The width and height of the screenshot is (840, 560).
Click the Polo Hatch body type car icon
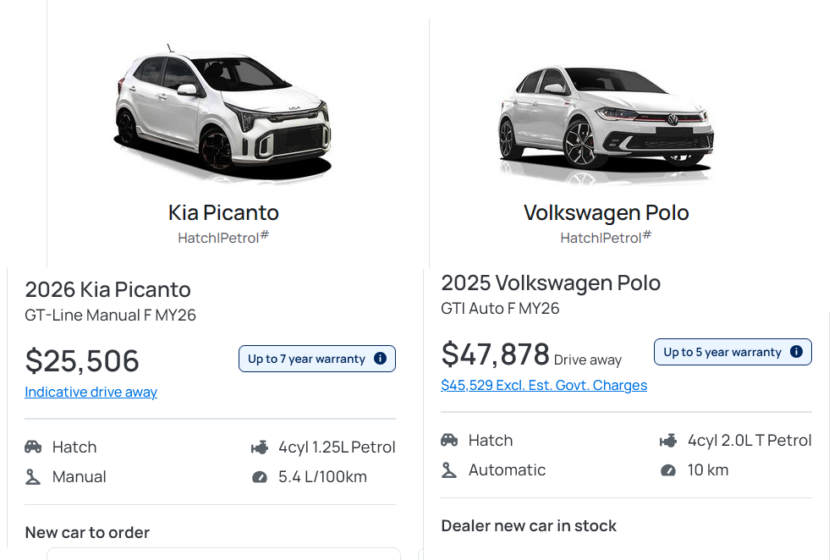click(x=449, y=440)
